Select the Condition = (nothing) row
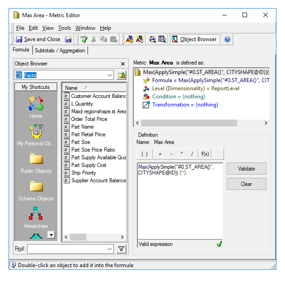 [174, 97]
